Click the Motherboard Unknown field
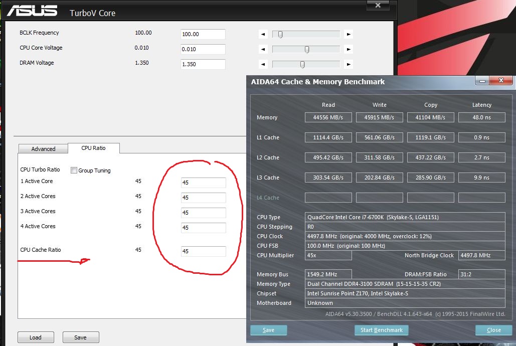 [x=405, y=303]
